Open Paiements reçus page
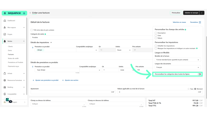Image resolution: width=207 pixels, height=116 pixels. pyautogui.click(x=14, y=66)
